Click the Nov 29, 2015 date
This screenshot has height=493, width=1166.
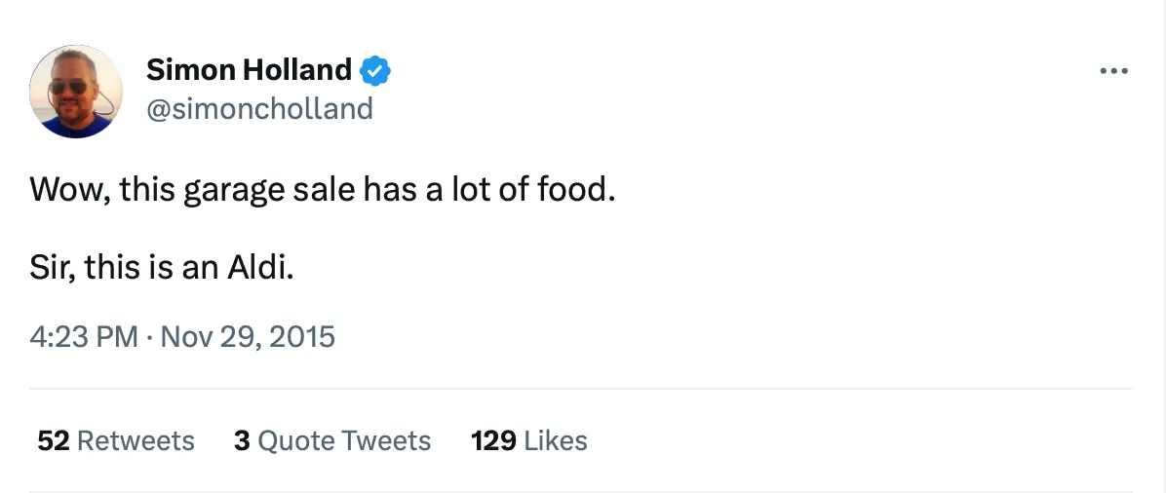pos(248,337)
